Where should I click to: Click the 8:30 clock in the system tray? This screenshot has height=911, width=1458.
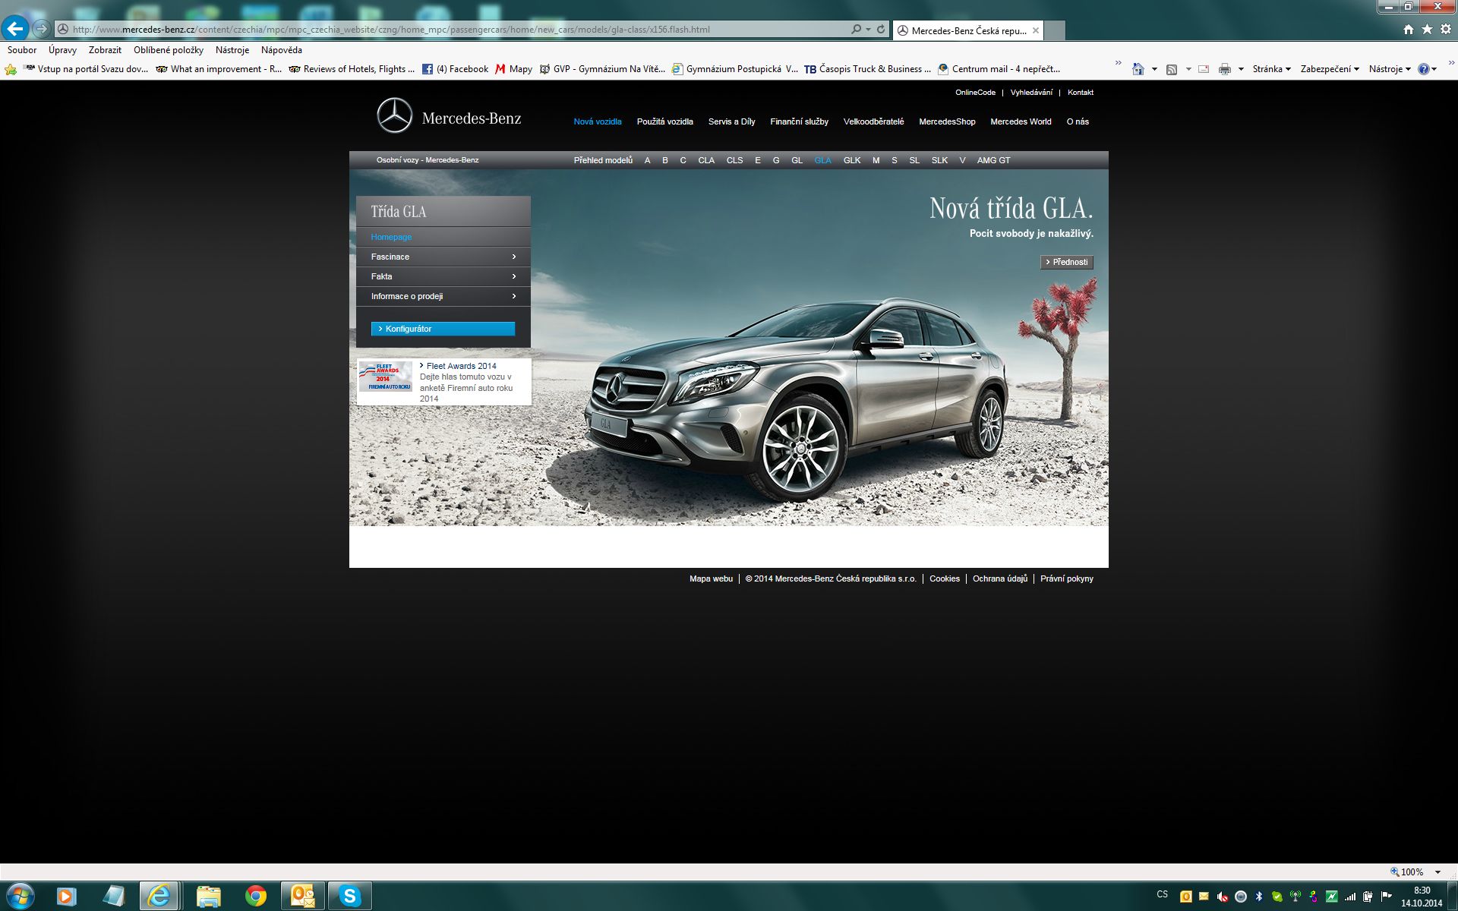click(x=1422, y=891)
